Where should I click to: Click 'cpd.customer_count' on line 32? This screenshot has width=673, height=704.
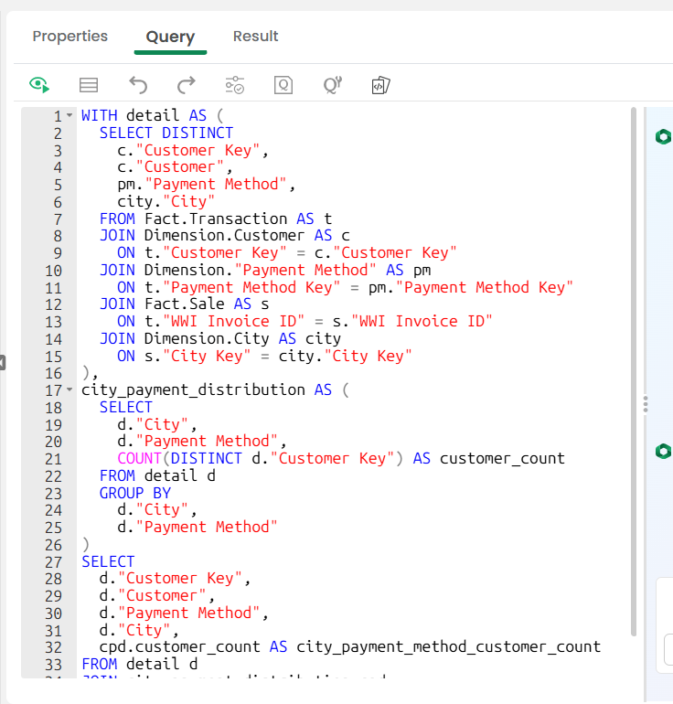point(179,647)
